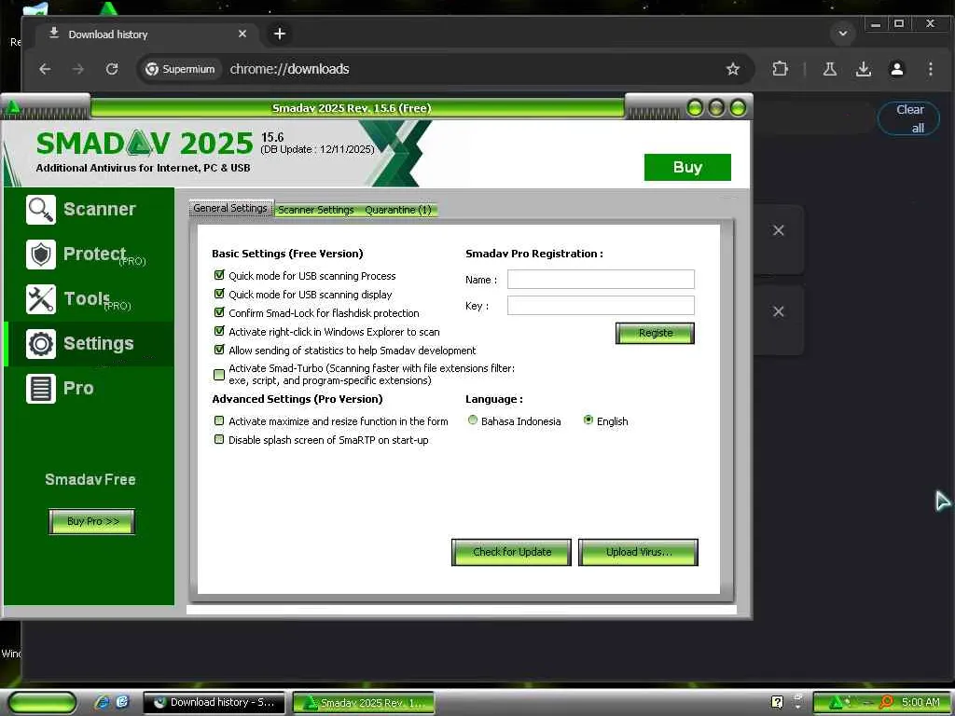Open the Tools (PRO) section
955x716 pixels.
pyautogui.click(x=79, y=299)
